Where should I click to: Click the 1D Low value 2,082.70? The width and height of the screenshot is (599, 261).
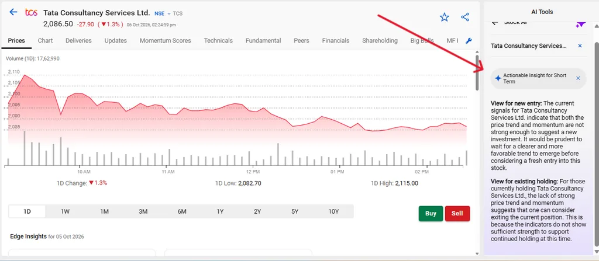point(249,183)
